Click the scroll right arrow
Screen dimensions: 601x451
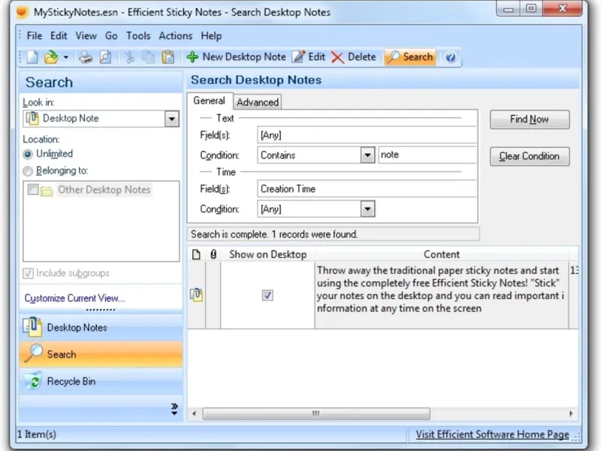click(x=571, y=413)
